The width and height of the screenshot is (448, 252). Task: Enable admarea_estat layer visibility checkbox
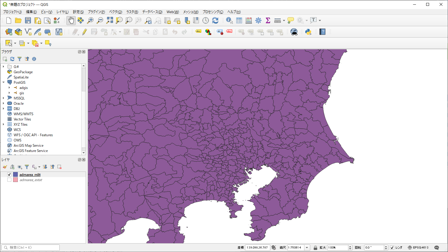pyautogui.click(x=9, y=180)
